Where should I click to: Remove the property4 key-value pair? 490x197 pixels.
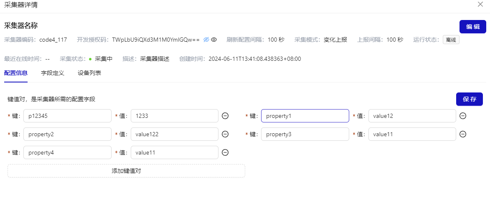click(x=225, y=152)
